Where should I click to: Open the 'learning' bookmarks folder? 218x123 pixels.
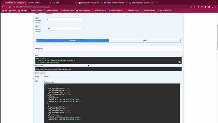click(13, 11)
